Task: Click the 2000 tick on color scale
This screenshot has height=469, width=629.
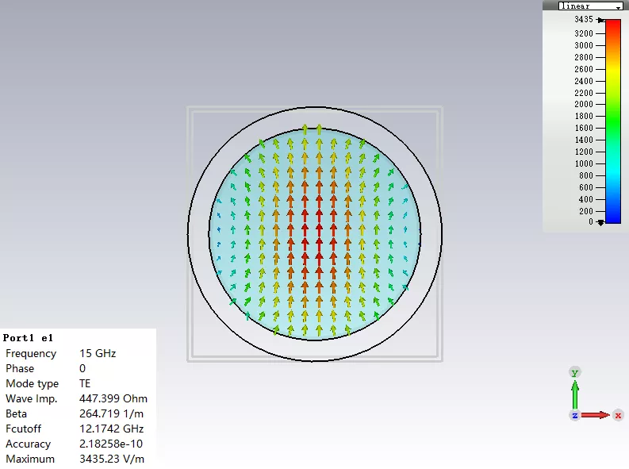Action: coord(584,104)
